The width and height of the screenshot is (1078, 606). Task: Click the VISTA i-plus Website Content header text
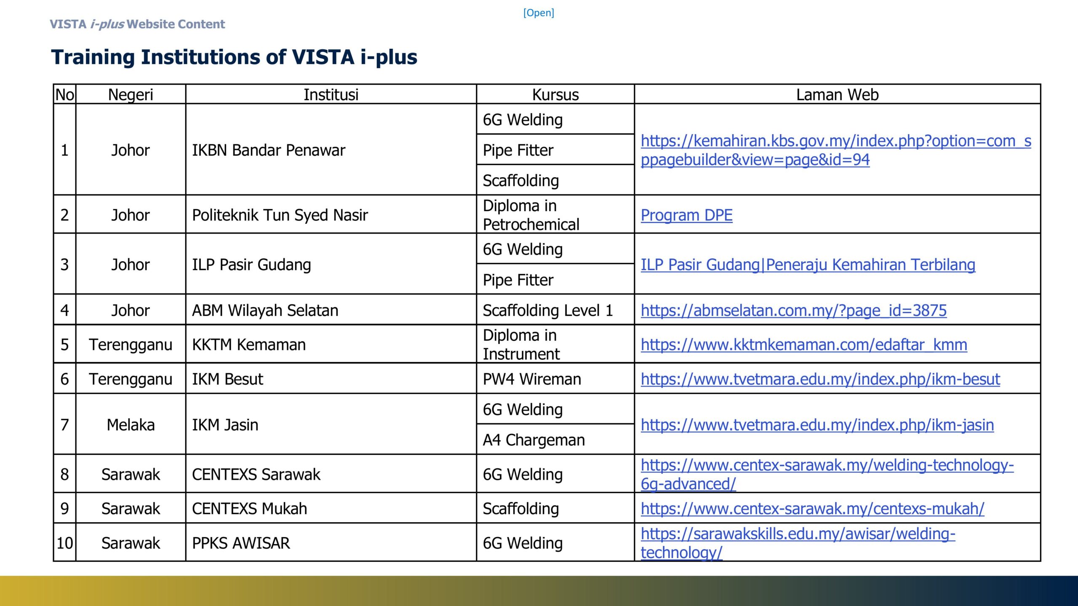(x=137, y=24)
